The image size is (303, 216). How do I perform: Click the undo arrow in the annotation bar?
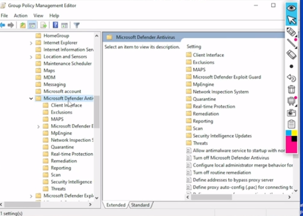291,78
